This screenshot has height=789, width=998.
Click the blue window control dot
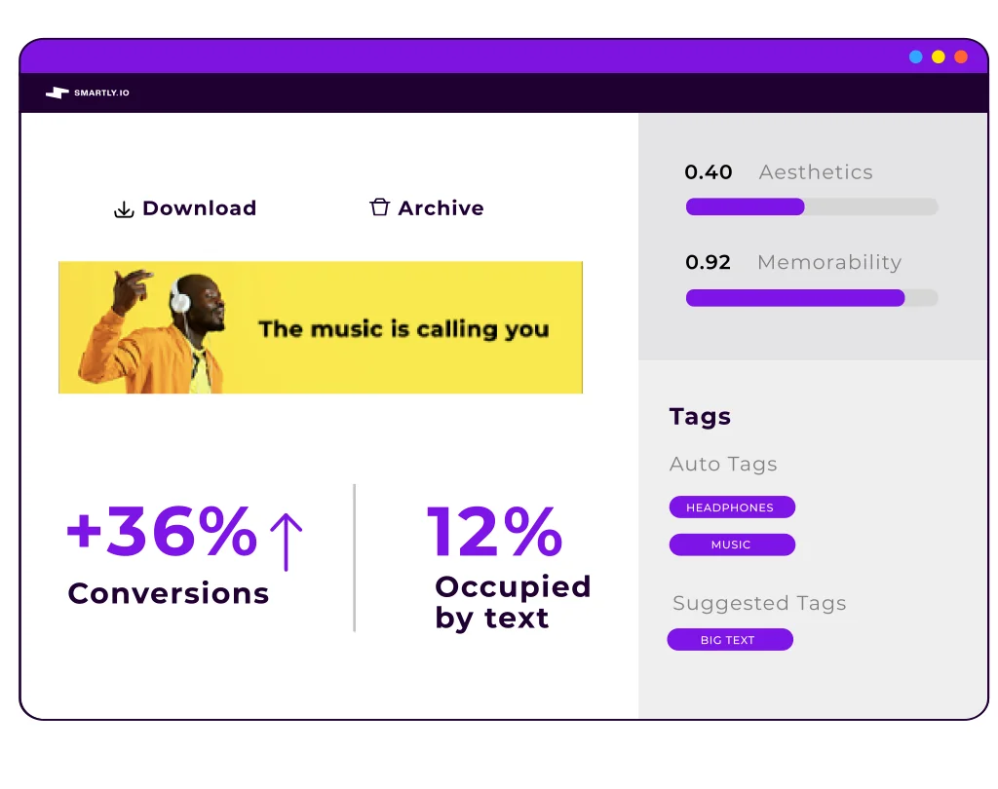point(915,56)
